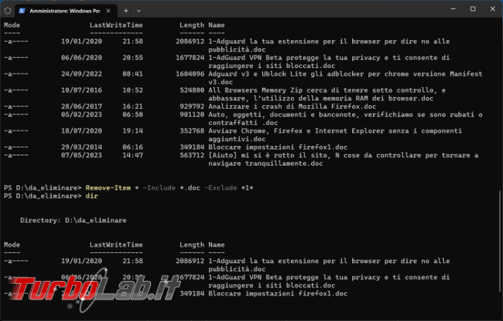Click the time 14:47
This screenshot has height=321, width=503.
(x=133, y=155)
